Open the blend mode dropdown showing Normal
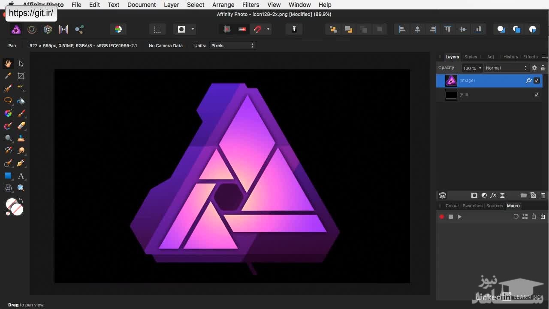The height and width of the screenshot is (309, 549). pos(506,67)
